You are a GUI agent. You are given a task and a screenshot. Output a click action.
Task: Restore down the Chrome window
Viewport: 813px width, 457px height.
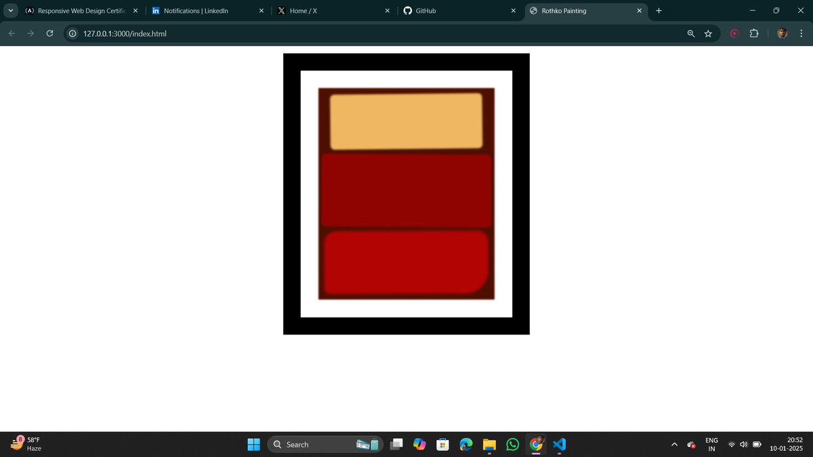pyautogui.click(x=776, y=11)
